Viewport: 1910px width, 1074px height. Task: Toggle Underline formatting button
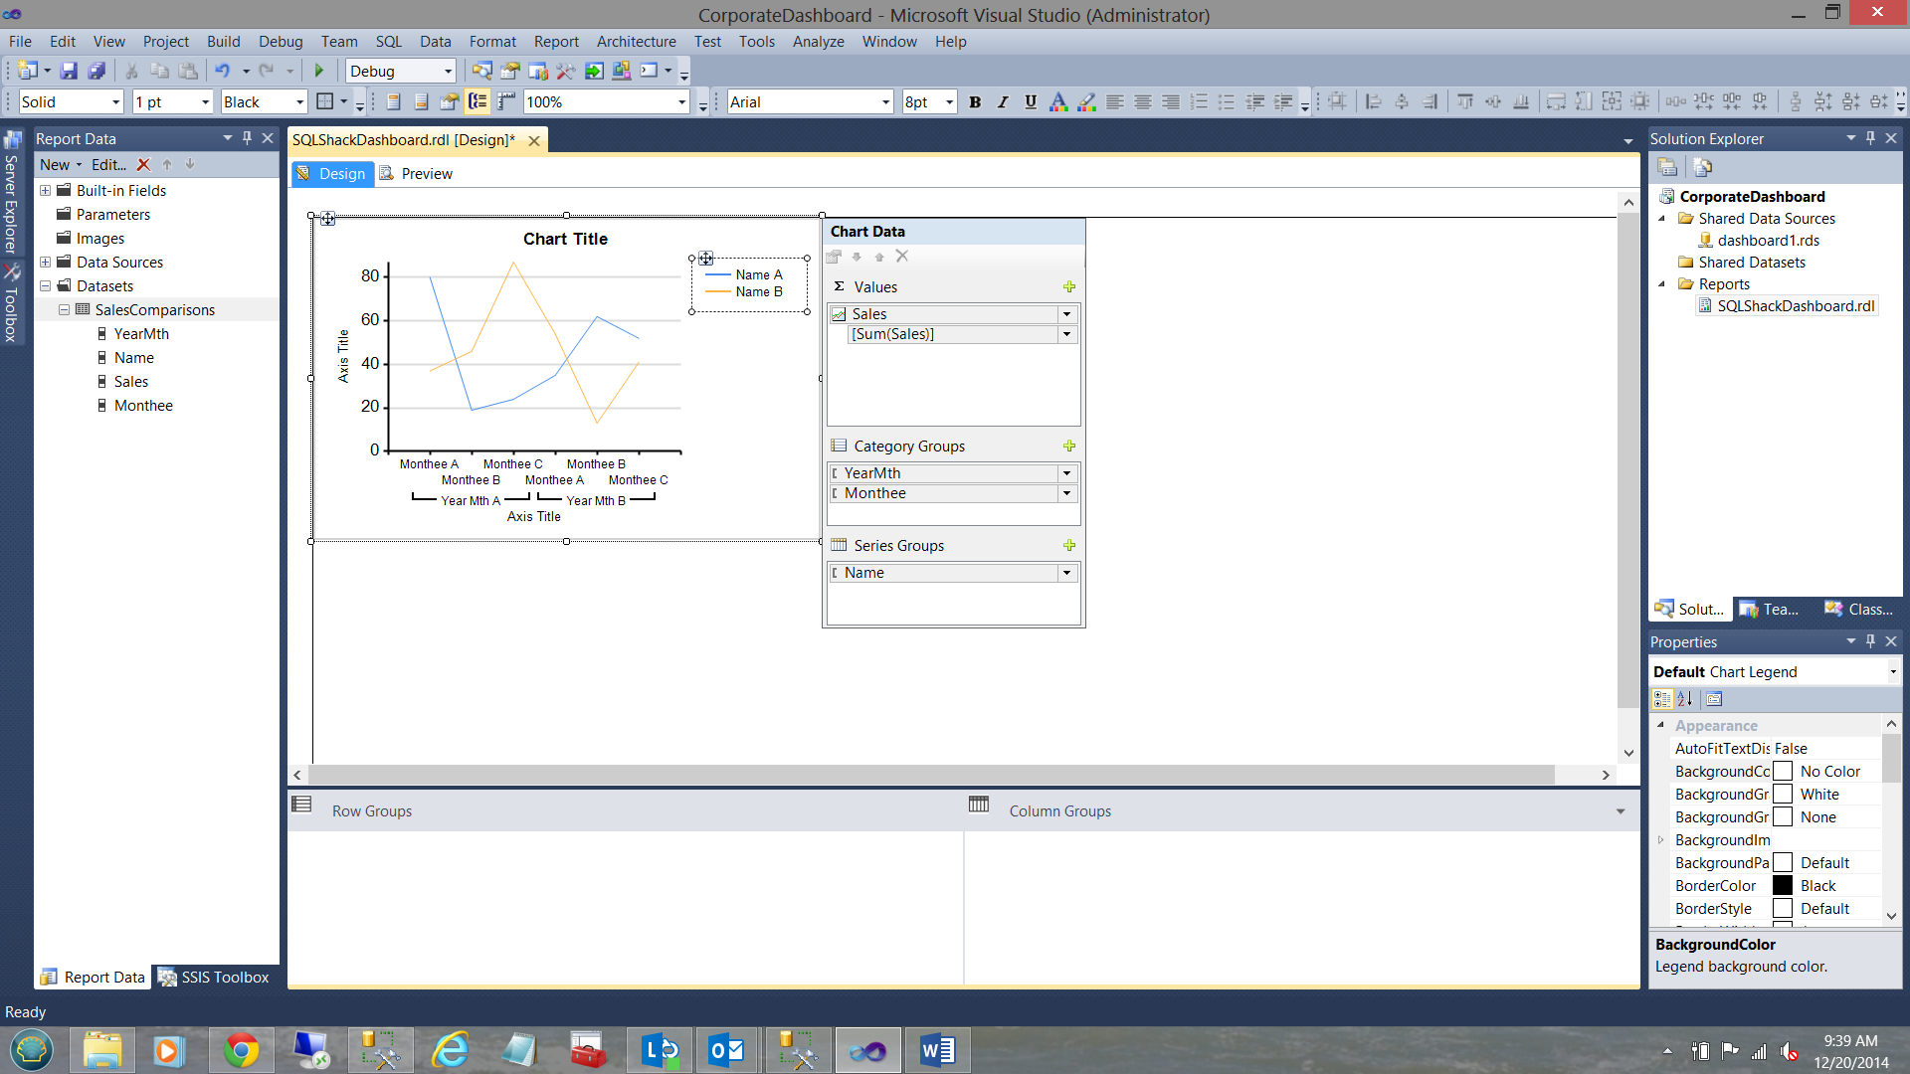pos(1031,101)
